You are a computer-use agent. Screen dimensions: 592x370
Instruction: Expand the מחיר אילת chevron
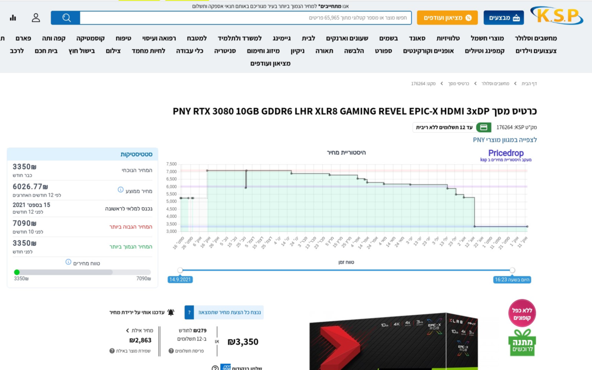pos(128,331)
